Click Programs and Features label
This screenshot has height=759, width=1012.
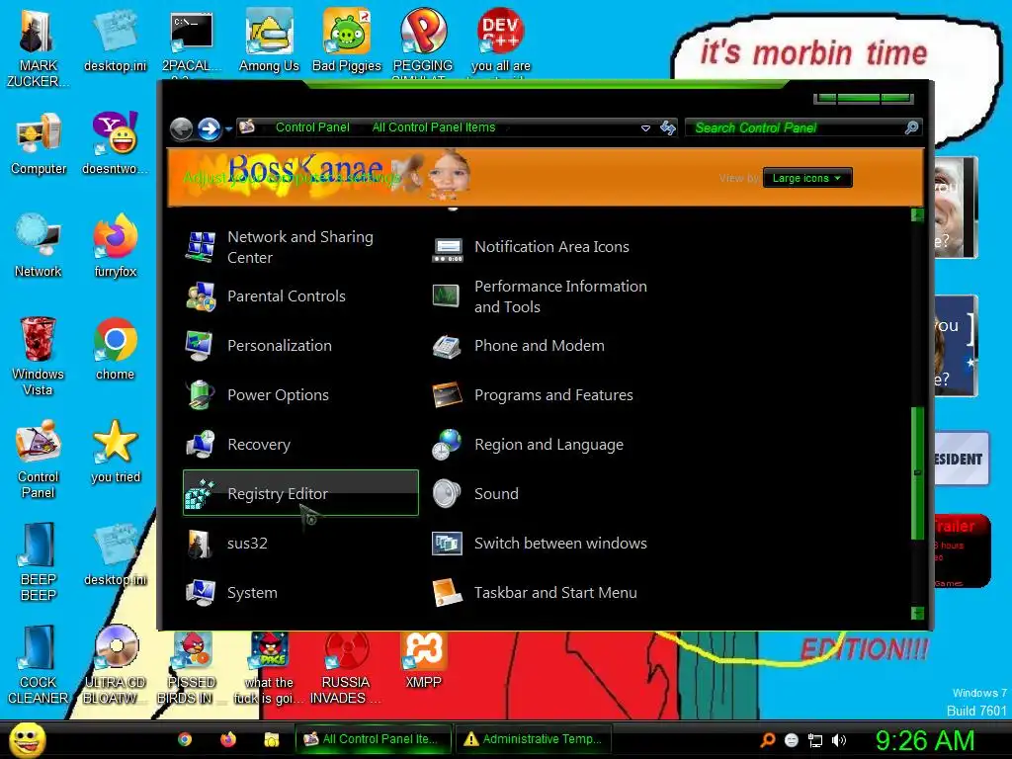553,395
